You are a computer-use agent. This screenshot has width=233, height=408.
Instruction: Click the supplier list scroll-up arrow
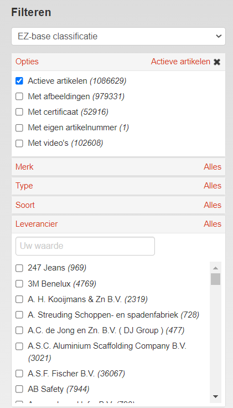point(215,268)
